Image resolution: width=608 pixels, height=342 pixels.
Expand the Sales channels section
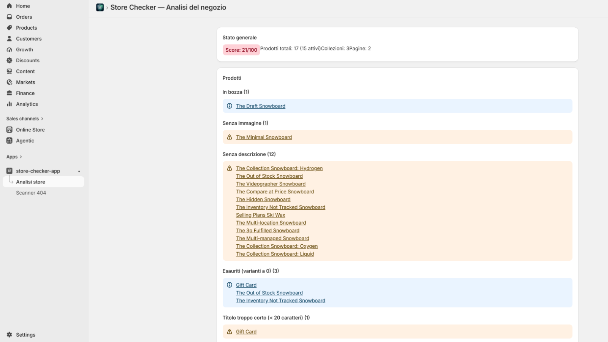coord(25,119)
